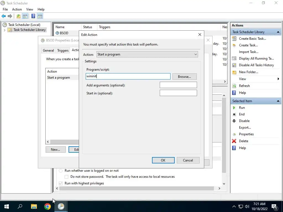This screenshot has height=212, width=283.
Task: Click the End stop-square icon
Action: [x=234, y=114]
